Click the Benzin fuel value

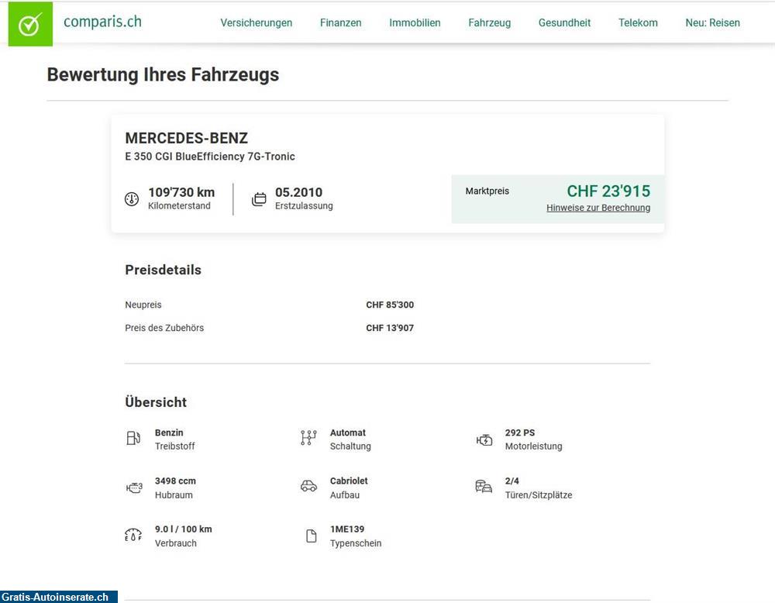169,433
